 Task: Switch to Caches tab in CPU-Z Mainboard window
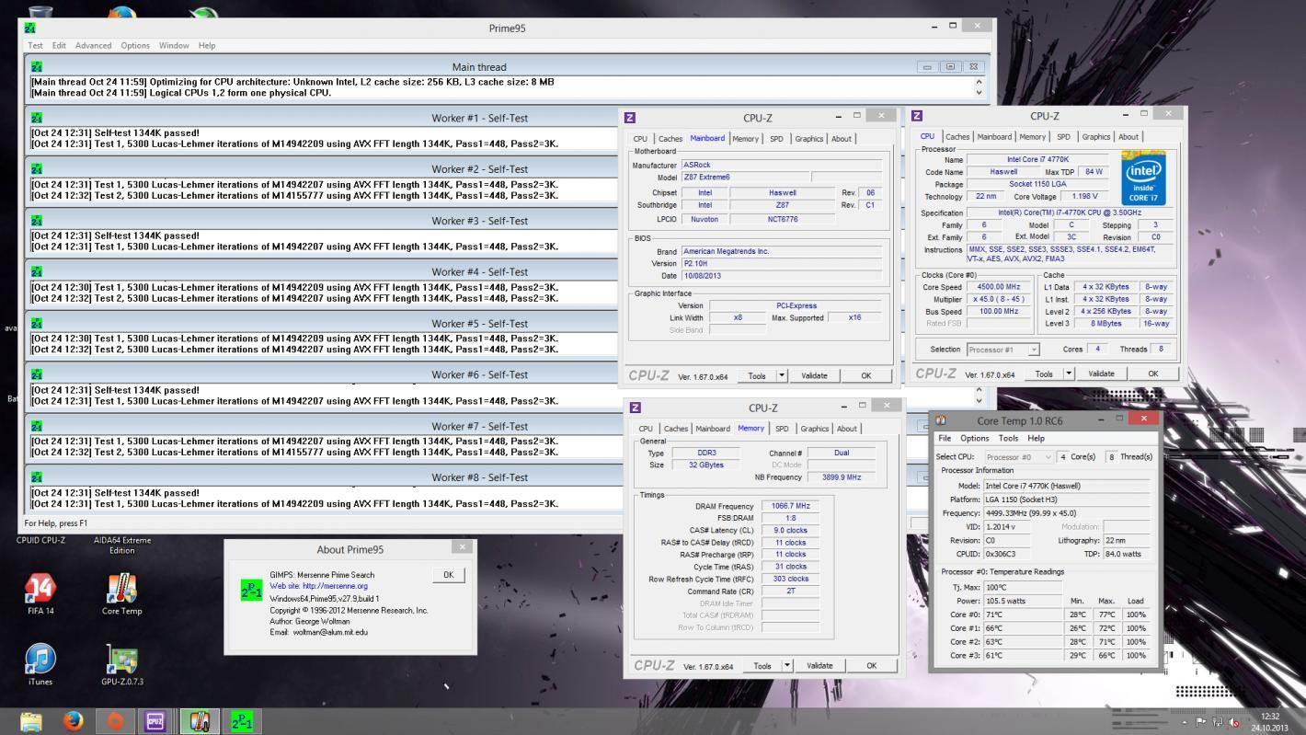670,139
